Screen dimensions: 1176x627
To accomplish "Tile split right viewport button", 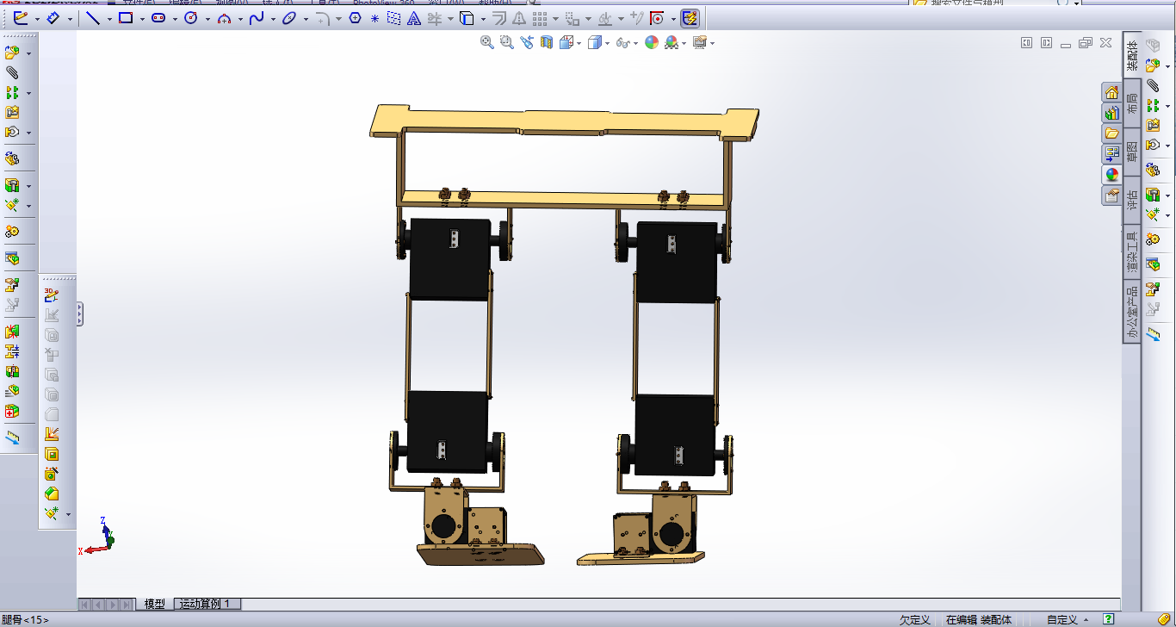I will [x=1046, y=42].
